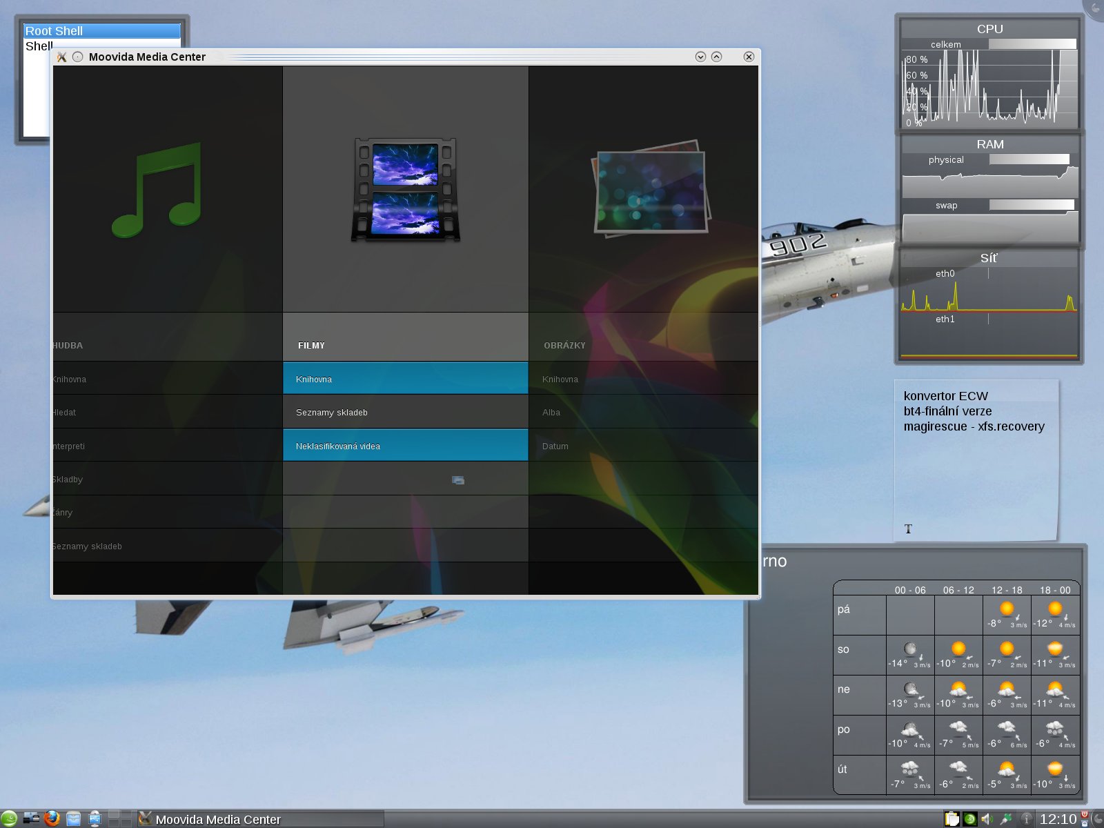Image resolution: width=1104 pixels, height=828 pixels.
Task: Click the blue lock screen button
Action: (x=1085, y=823)
